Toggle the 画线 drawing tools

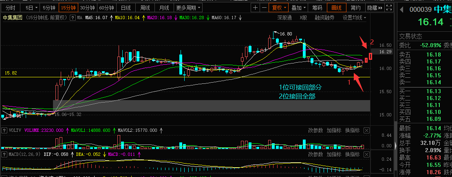(x=336, y=8)
